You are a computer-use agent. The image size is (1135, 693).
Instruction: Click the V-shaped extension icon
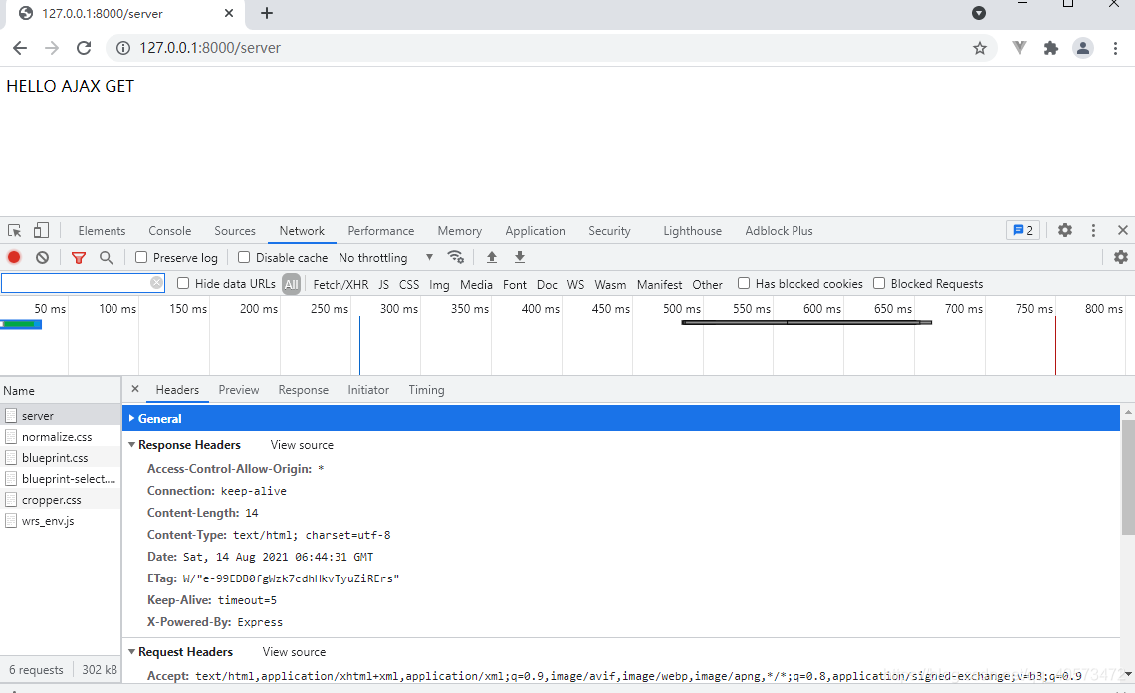1020,48
